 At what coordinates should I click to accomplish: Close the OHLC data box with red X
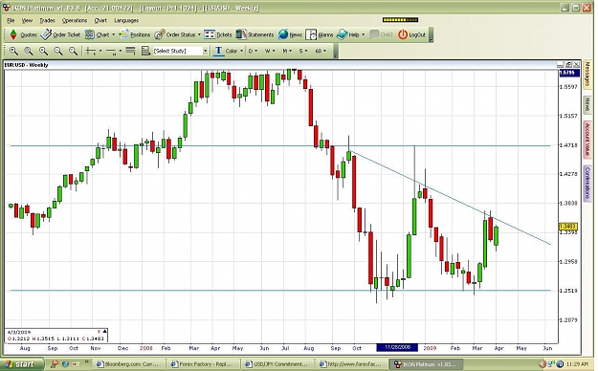99,332
